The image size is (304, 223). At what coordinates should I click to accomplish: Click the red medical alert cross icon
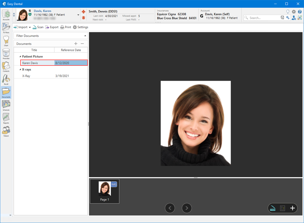click(83, 12)
